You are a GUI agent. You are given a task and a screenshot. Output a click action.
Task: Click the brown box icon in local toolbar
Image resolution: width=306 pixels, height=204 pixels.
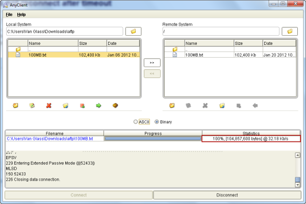[x=115, y=106]
